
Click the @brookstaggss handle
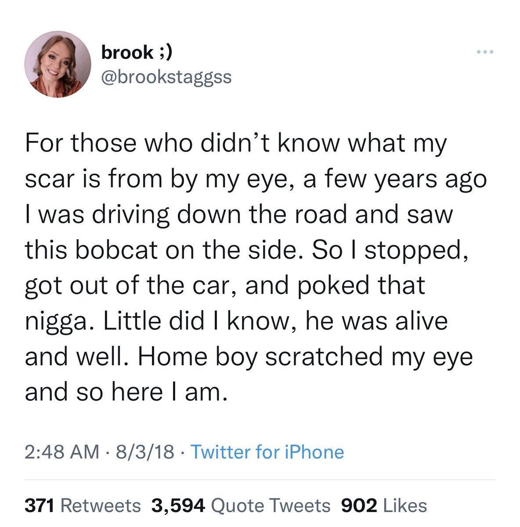click(166, 77)
